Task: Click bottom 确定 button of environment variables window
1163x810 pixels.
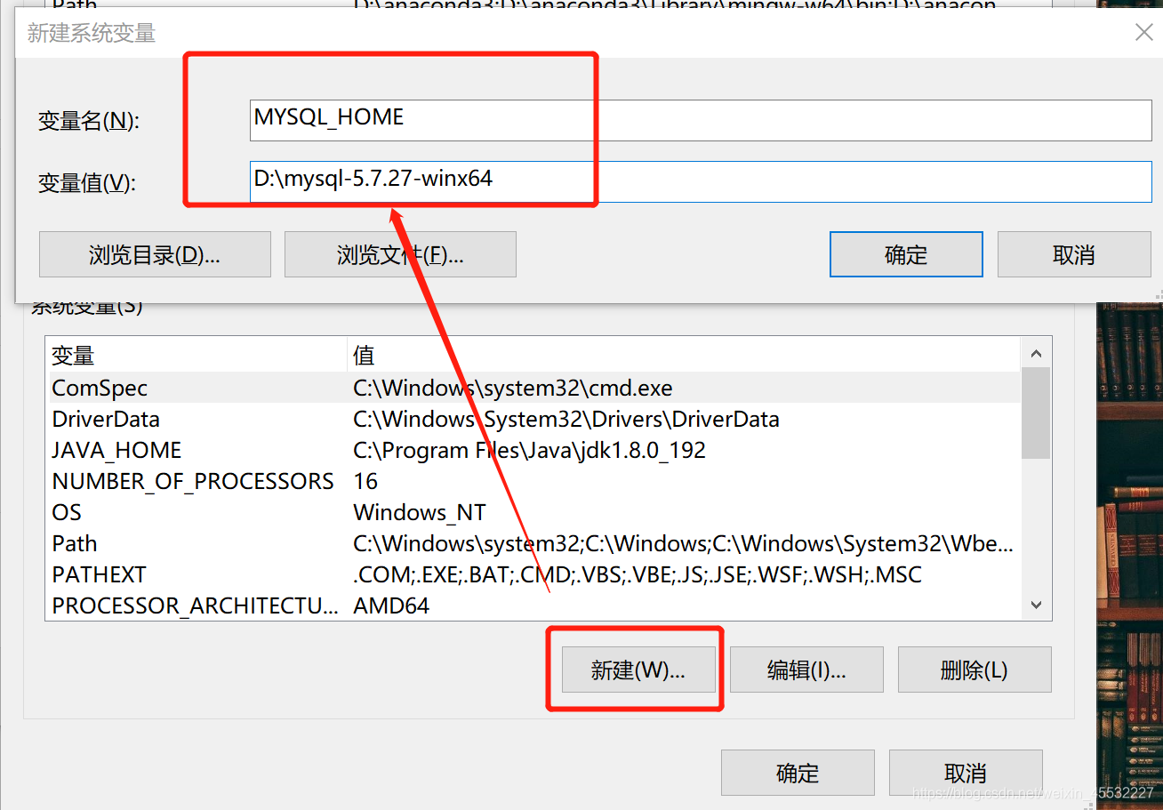Action: [x=798, y=773]
